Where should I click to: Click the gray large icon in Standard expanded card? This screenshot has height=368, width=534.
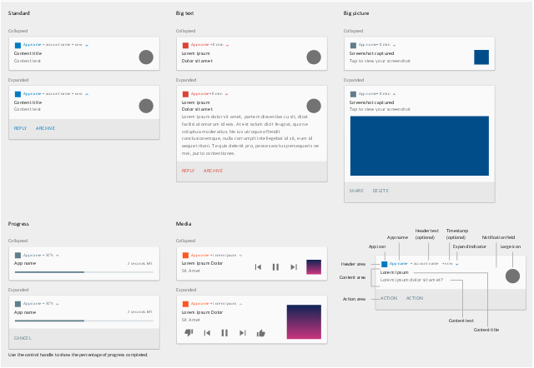pos(146,106)
